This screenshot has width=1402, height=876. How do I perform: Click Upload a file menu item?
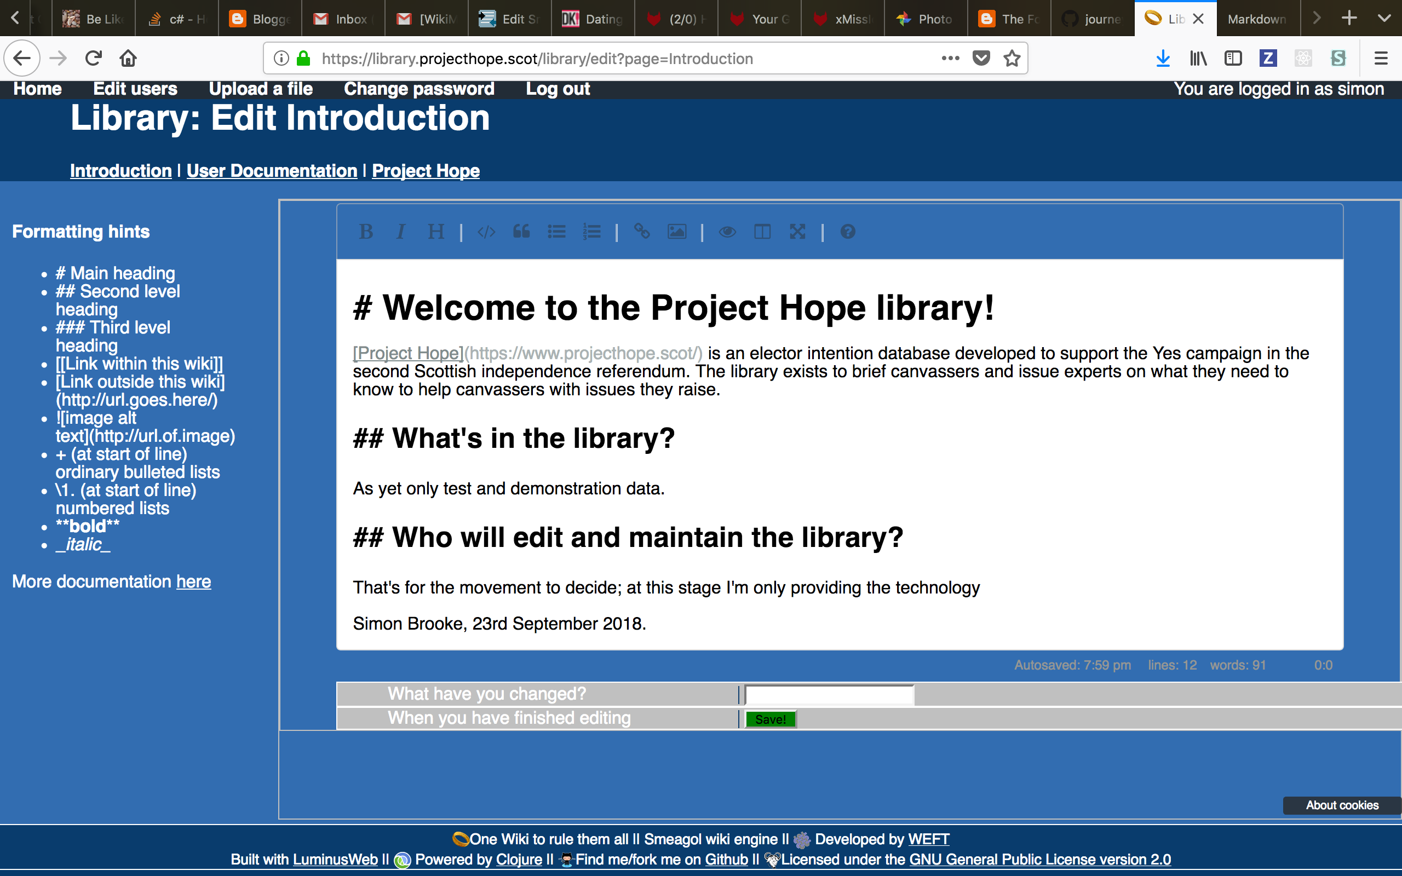tap(260, 89)
